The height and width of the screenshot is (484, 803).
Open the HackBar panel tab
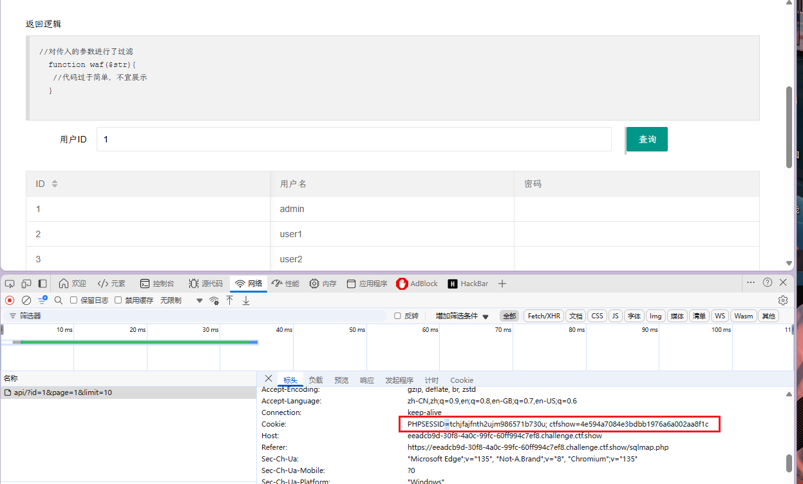pos(468,284)
